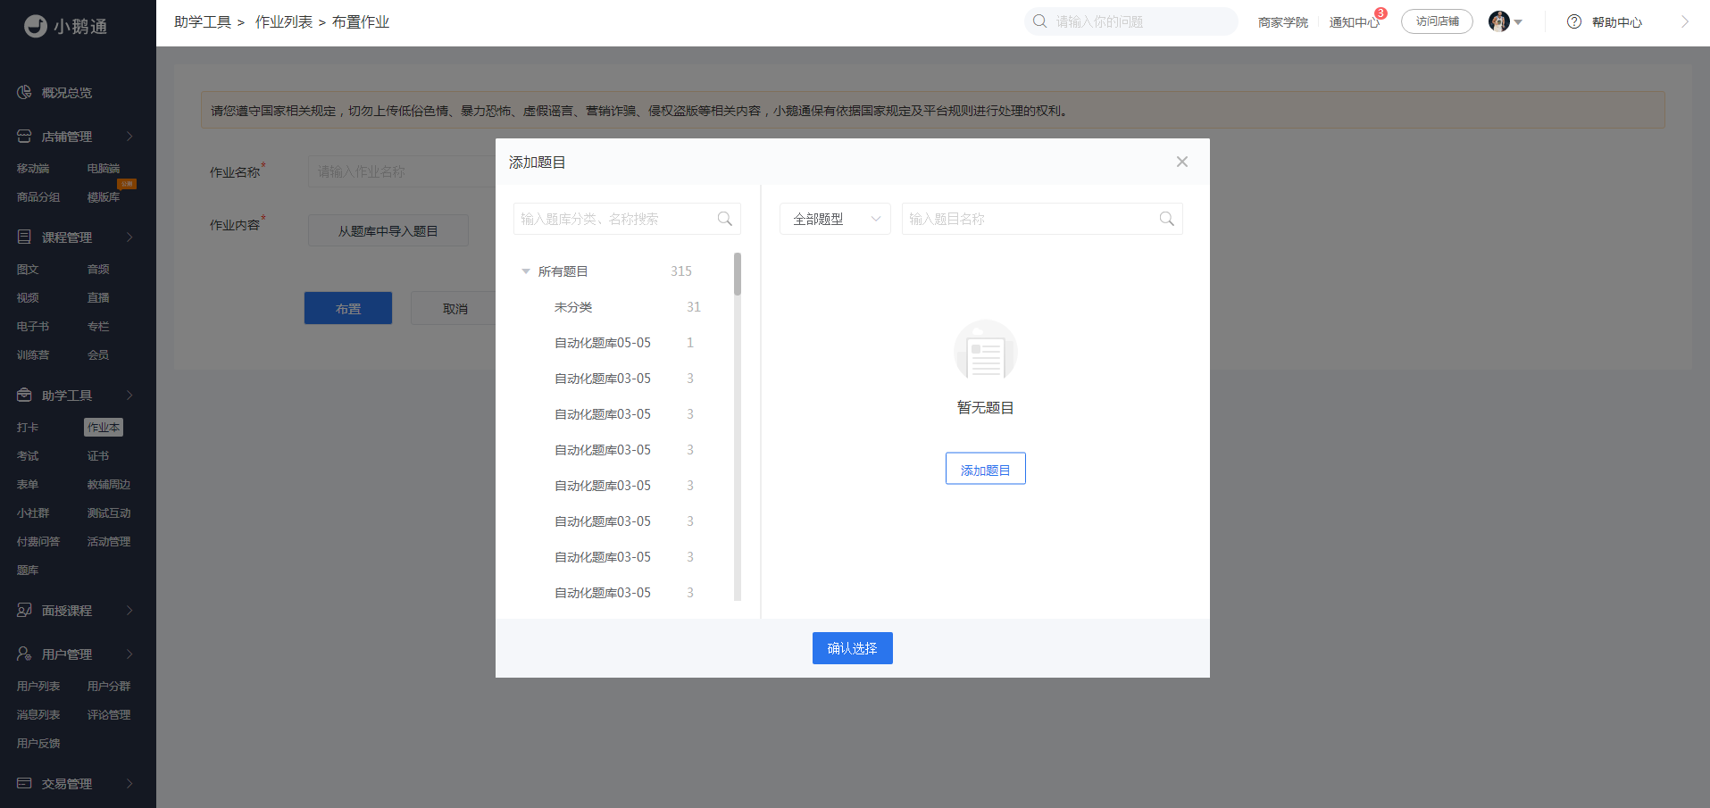Image resolution: width=1710 pixels, height=808 pixels.
Task: Click the 小鹅通 logo
Action: 65,26
